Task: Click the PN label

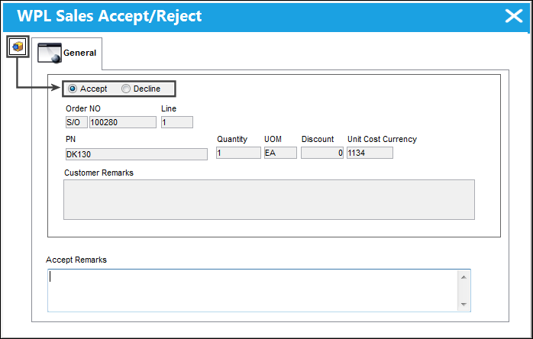Action: click(x=71, y=139)
